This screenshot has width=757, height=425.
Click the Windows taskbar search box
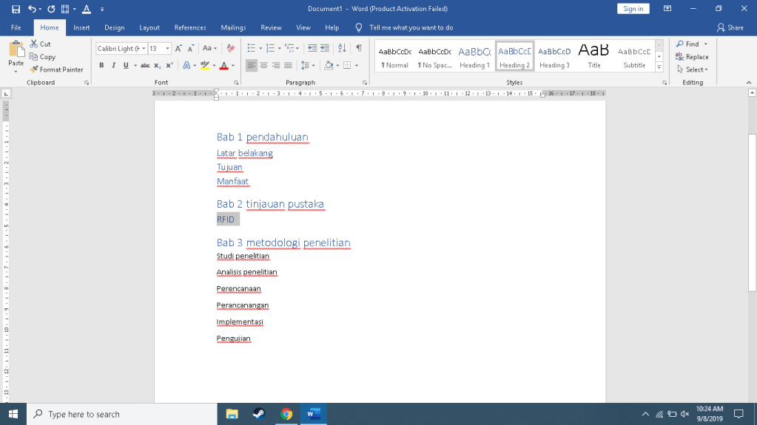tap(122, 414)
